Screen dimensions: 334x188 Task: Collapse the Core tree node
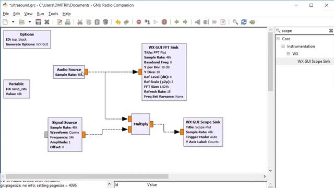278,39
